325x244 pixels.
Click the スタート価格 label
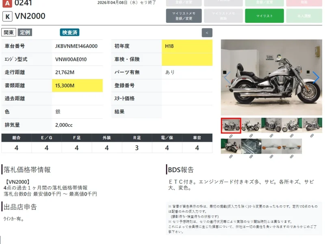coord(124,98)
